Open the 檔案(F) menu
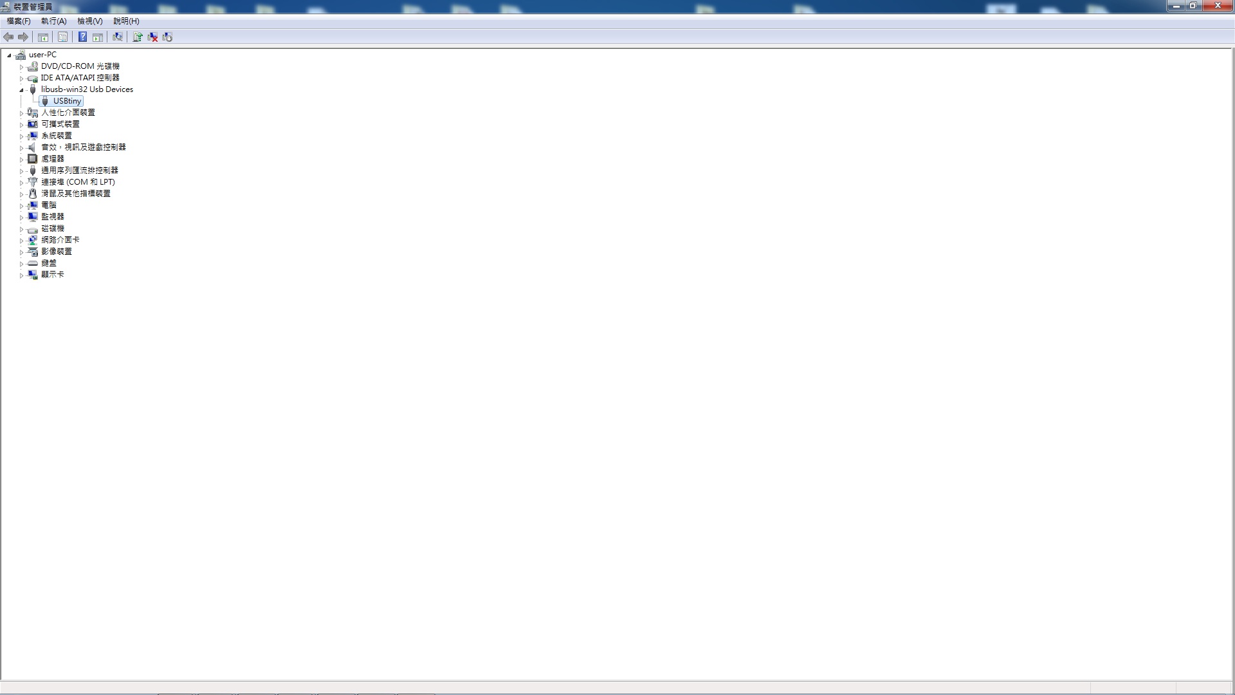 pos(19,21)
